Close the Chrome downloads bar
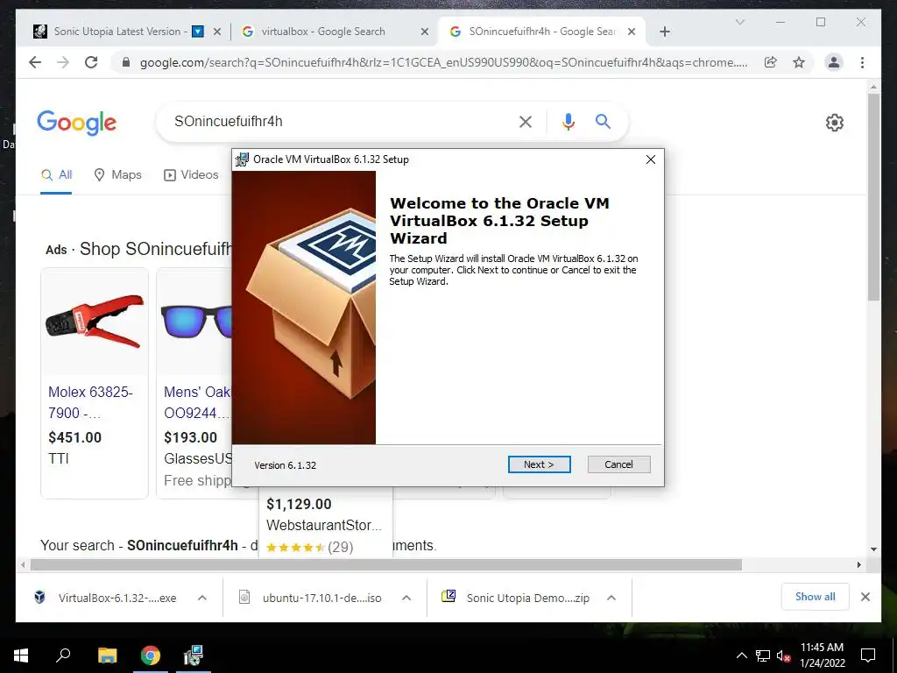This screenshot has height=673, width=897. coord(865,597)
